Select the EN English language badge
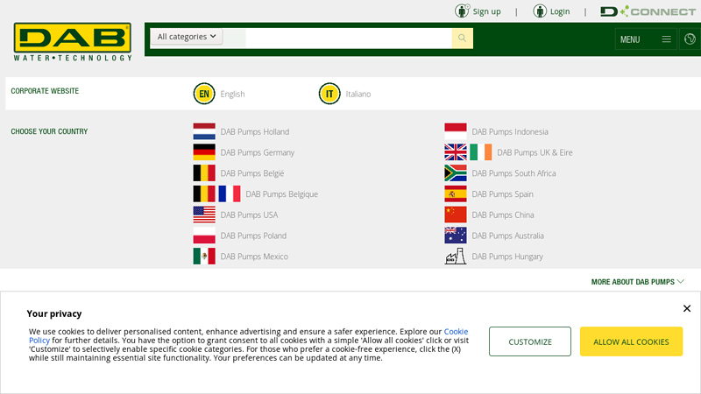The width and height of the screenshot is (701, 394). (204, 94)
